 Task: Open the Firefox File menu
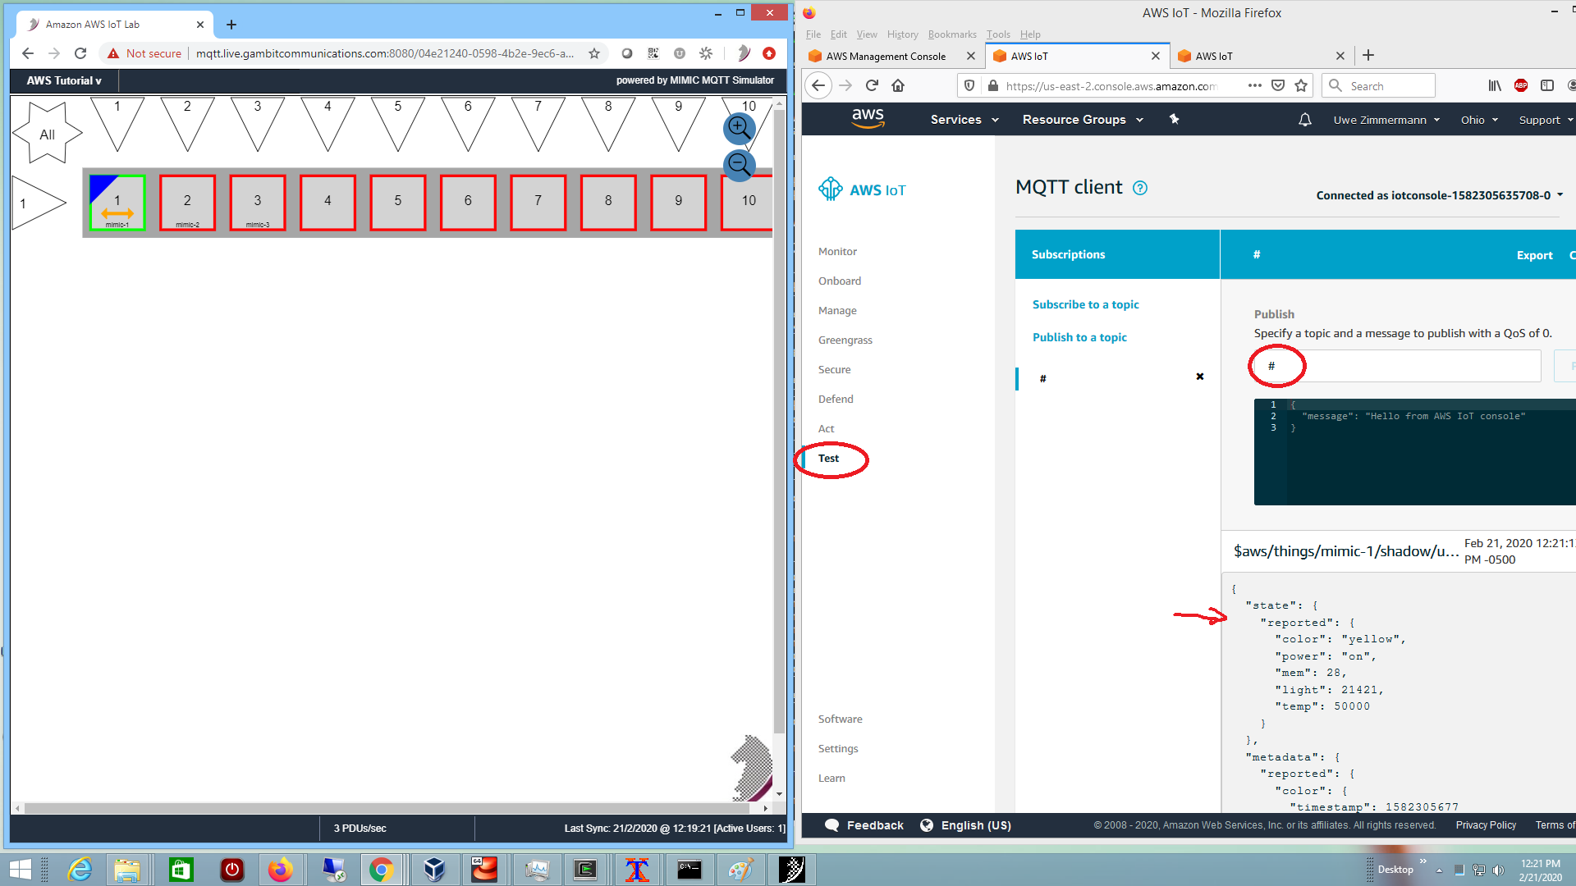tap(813, 34)
